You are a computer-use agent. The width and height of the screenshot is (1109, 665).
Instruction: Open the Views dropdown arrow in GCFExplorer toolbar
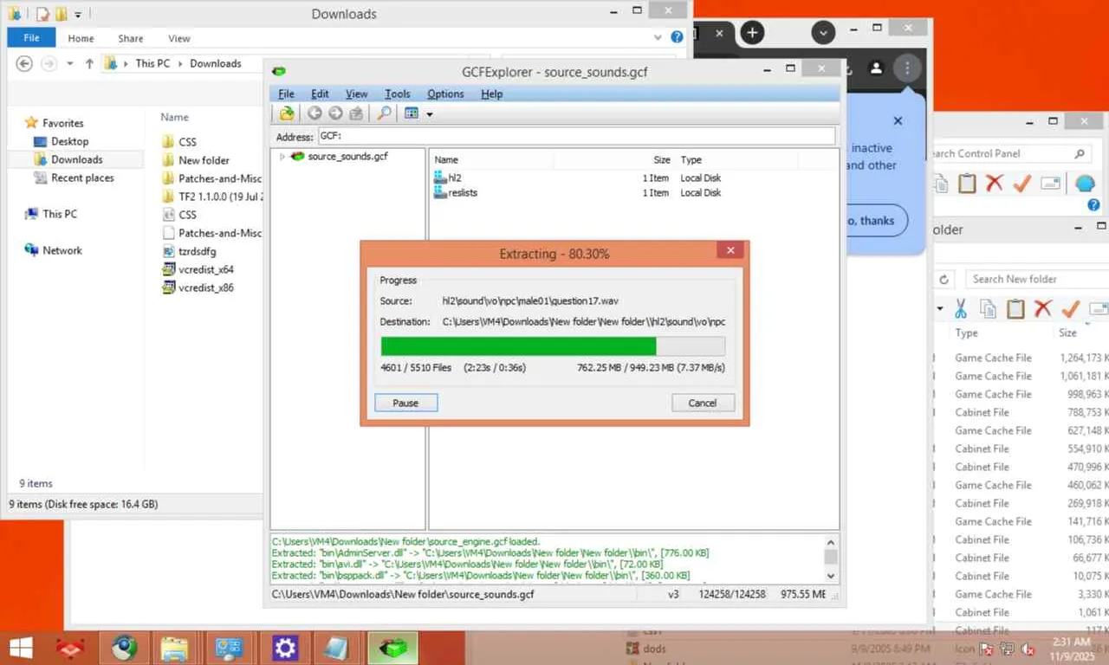point(429,114)
